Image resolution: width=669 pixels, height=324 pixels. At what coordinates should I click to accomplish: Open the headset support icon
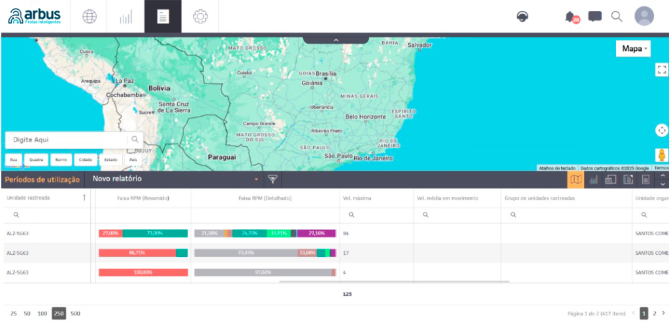click(x=522, y=17)
